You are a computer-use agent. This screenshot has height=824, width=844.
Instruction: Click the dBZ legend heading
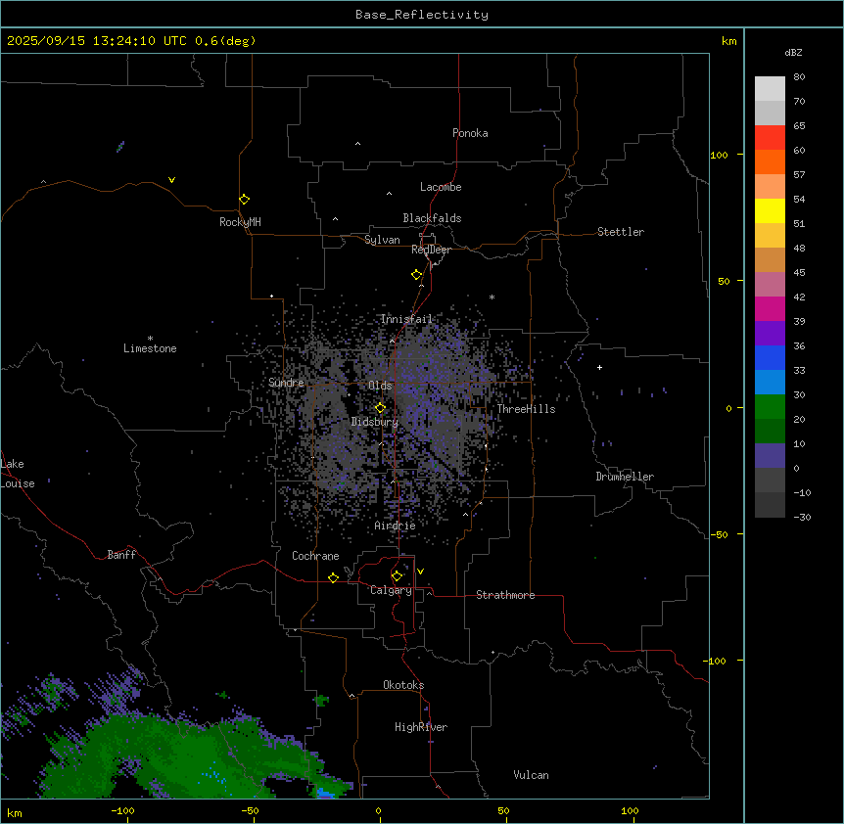click(x=793, y=52)
